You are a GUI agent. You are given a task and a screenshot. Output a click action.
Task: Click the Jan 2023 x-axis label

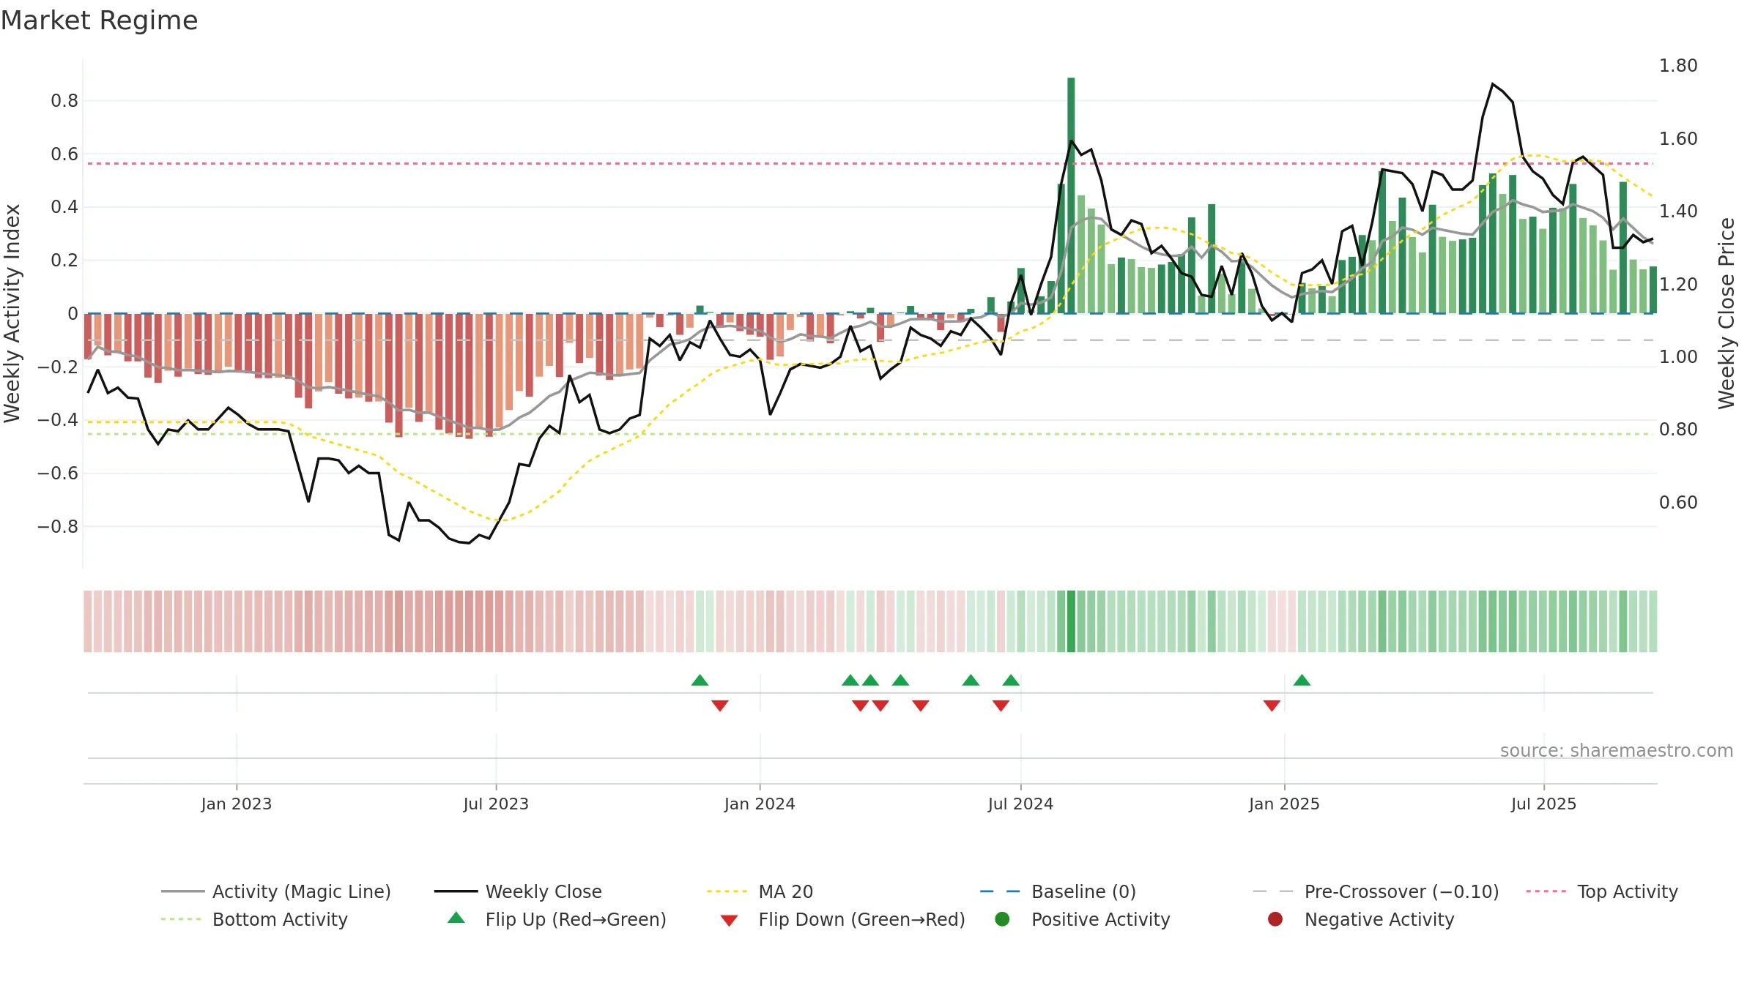click(237, 804)
